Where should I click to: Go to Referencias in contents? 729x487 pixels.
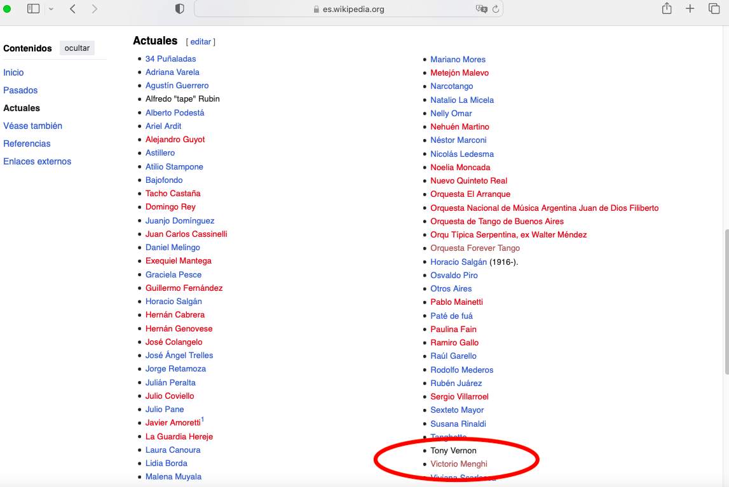27,143
